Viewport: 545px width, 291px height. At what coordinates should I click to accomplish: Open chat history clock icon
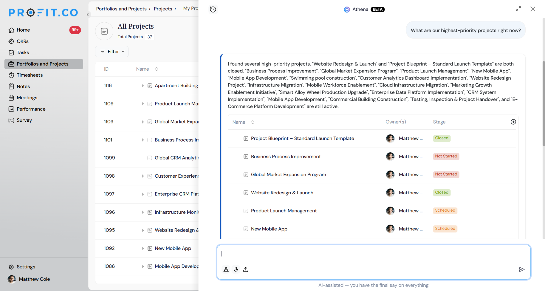pos(213,9)
